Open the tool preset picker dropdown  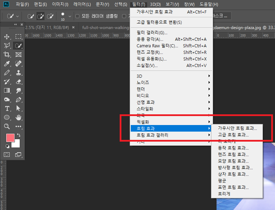click(18, 16)
